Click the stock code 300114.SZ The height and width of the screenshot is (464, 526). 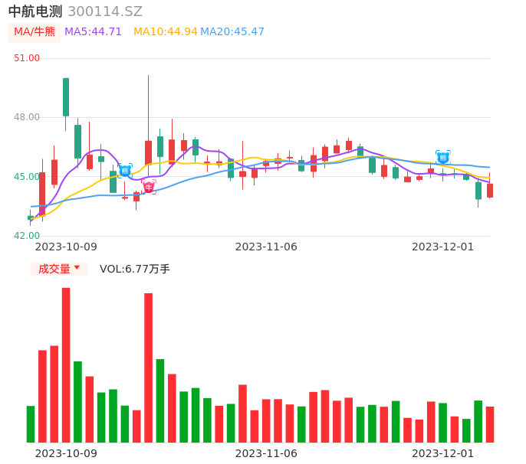pyautogui.click(x=105, y=11)
